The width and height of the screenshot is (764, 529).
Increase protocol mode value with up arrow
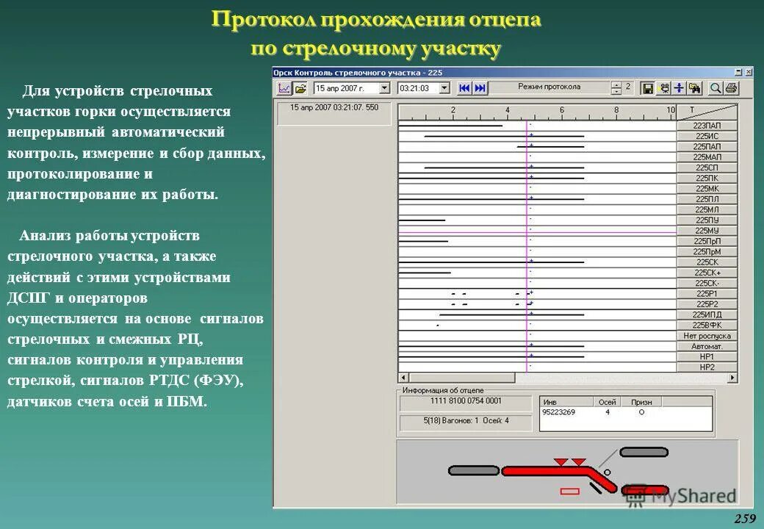click(616, 84)
